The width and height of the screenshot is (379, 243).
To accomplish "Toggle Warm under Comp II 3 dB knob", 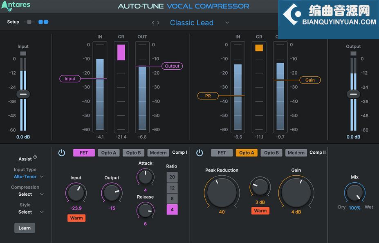I will (260, 211).
